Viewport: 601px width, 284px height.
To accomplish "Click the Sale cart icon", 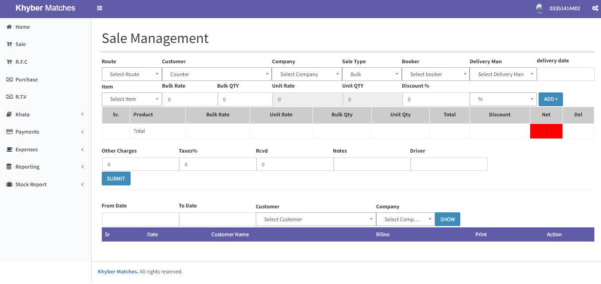I will pos(9,44).
